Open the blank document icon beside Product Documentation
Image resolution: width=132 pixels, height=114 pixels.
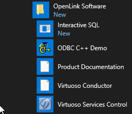tap(45, 66)
